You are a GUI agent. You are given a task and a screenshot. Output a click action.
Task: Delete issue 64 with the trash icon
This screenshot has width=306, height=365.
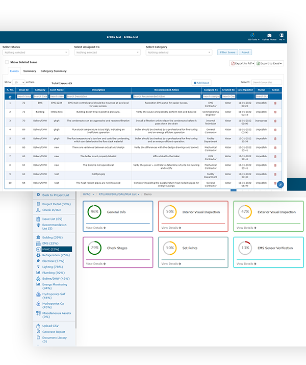[x=275, y=165]
